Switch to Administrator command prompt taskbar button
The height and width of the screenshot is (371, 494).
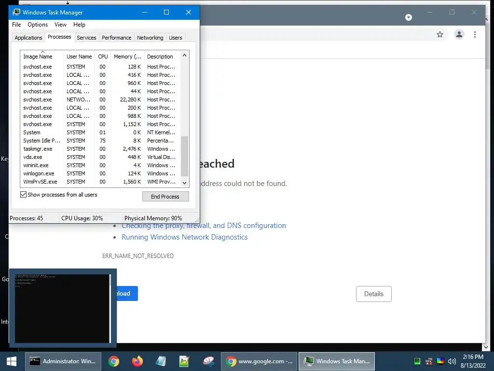pyautogui.click(x=63, y=361)
